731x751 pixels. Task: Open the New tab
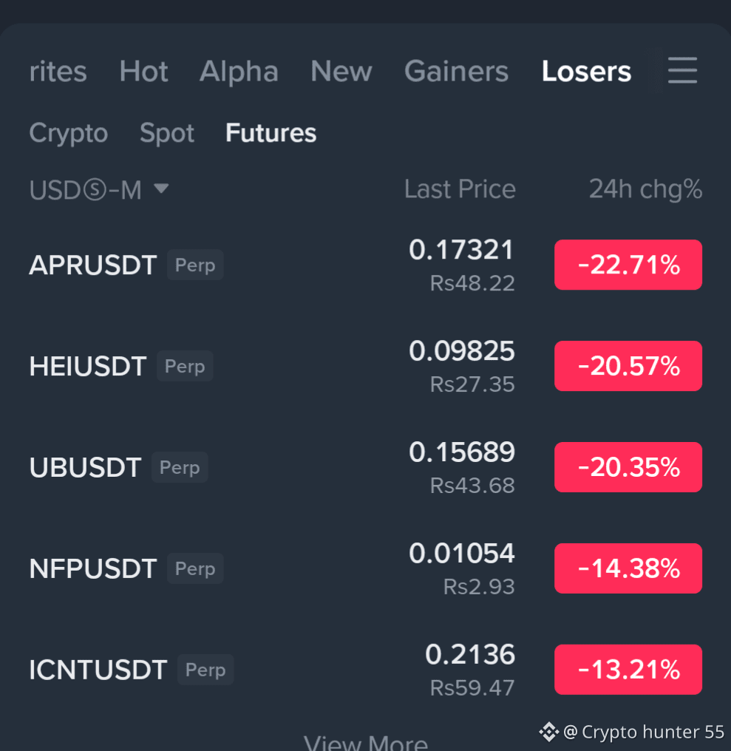click(x=341, y=72)
